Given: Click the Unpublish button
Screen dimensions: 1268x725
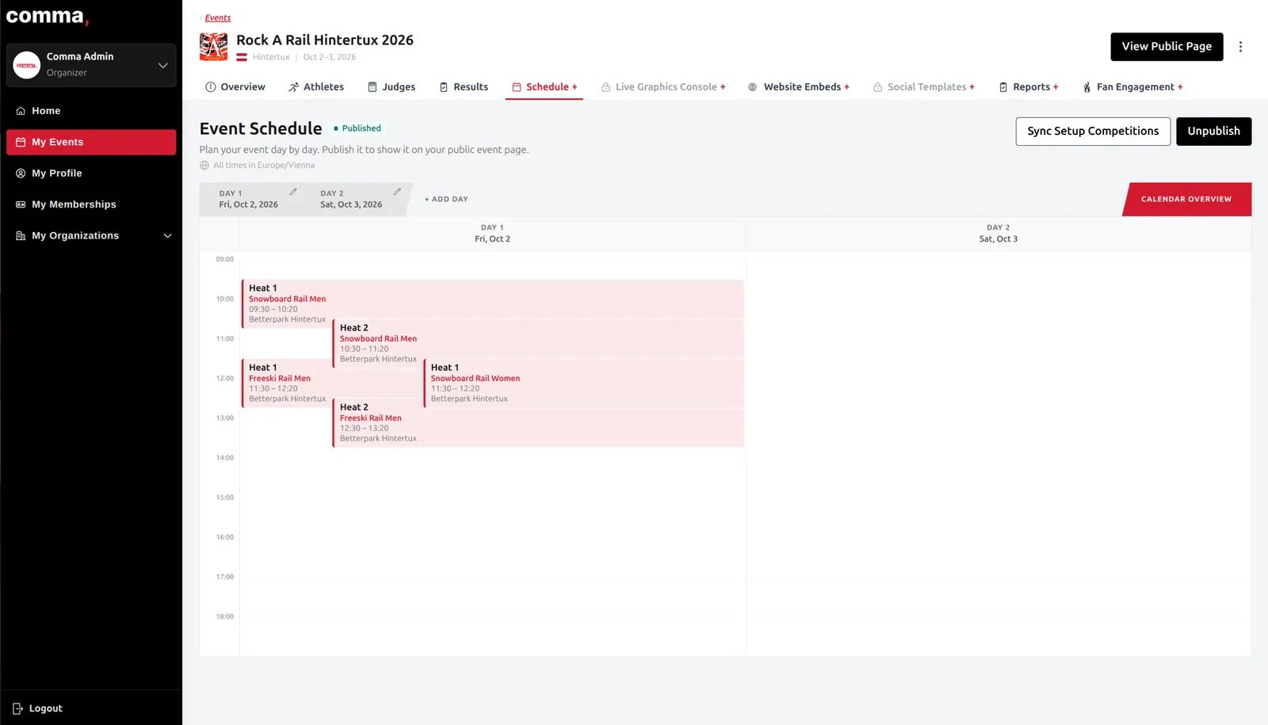Looking at the screenshot, I should [x=1213, y=132].
